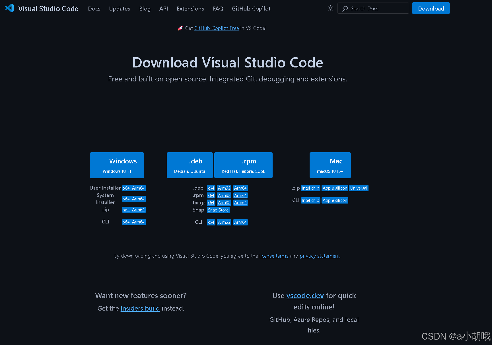
Task: Click the Windows download button
Action: [117, 165]
